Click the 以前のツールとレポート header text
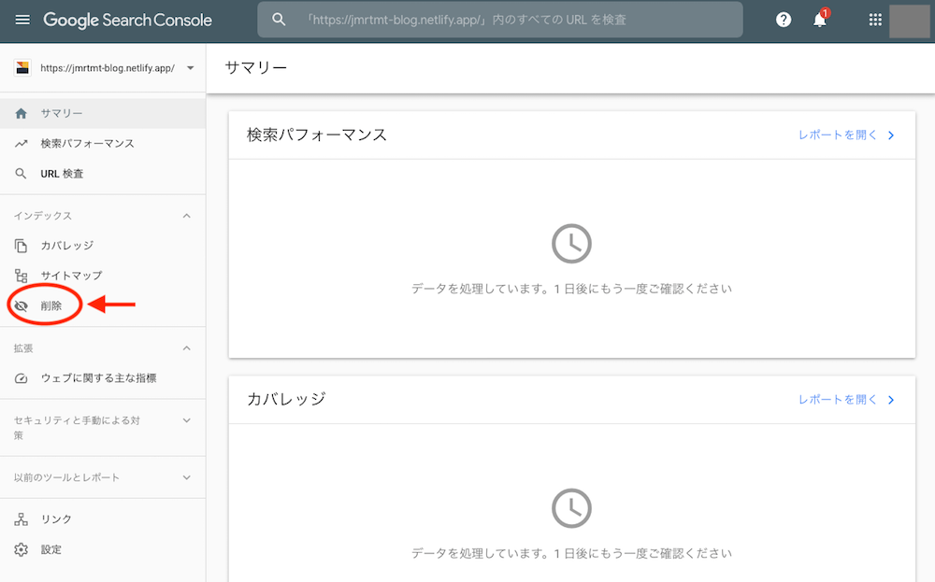Image resolution: width=935 pixels, height=582 pixels. (66, 477)
